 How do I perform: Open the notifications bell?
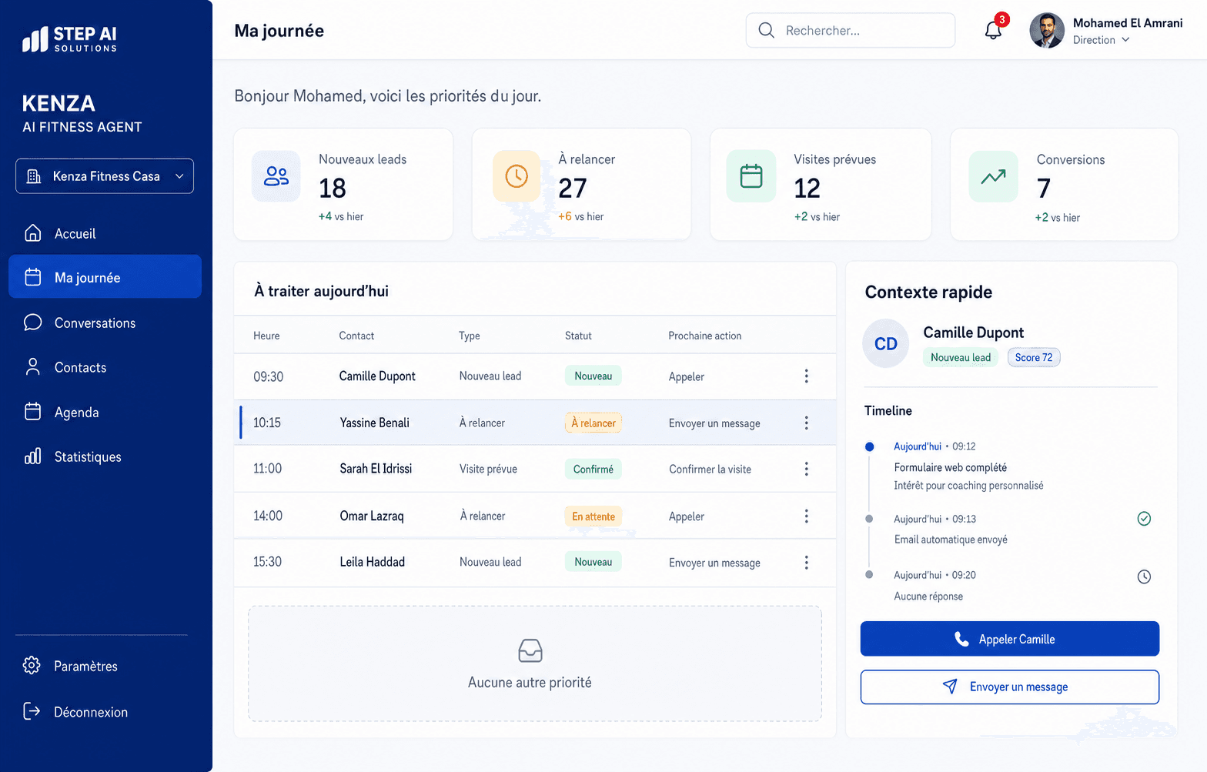(x=994, y=31)
